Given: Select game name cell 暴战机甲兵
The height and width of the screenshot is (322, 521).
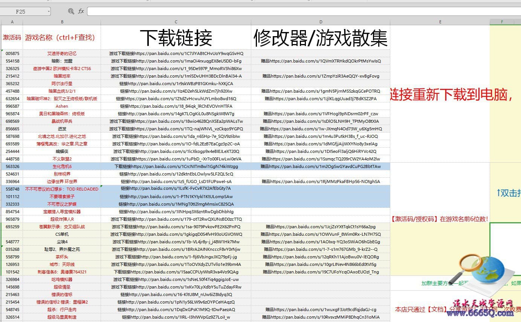Looking at the screenshot, I should click(62, 121).
